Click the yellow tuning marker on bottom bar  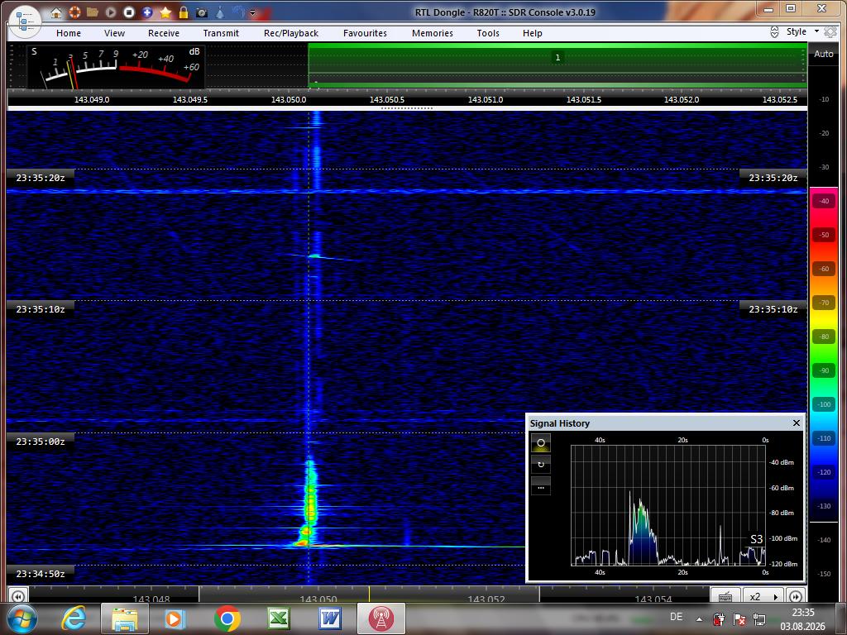(x=370, y=594)
